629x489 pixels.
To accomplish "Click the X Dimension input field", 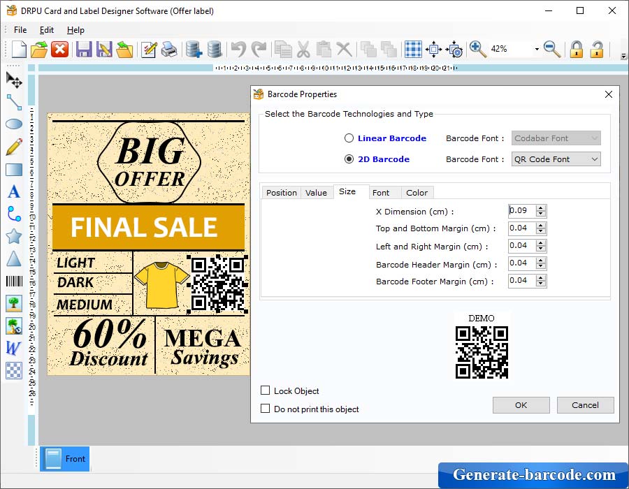I will [x=522, y=211].
